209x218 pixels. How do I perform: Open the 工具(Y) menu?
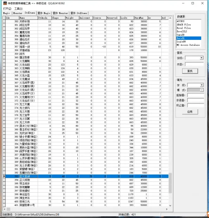pos(19,9)
